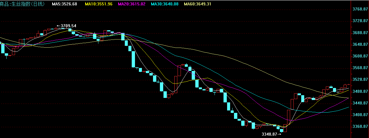The width and height of the screenshot is (369, 138).
Task: Select the 3608.87 price axis label
Action: pos(360,56)
